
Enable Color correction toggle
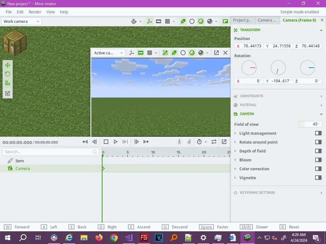pyautogui.click(x=318, y=169)
